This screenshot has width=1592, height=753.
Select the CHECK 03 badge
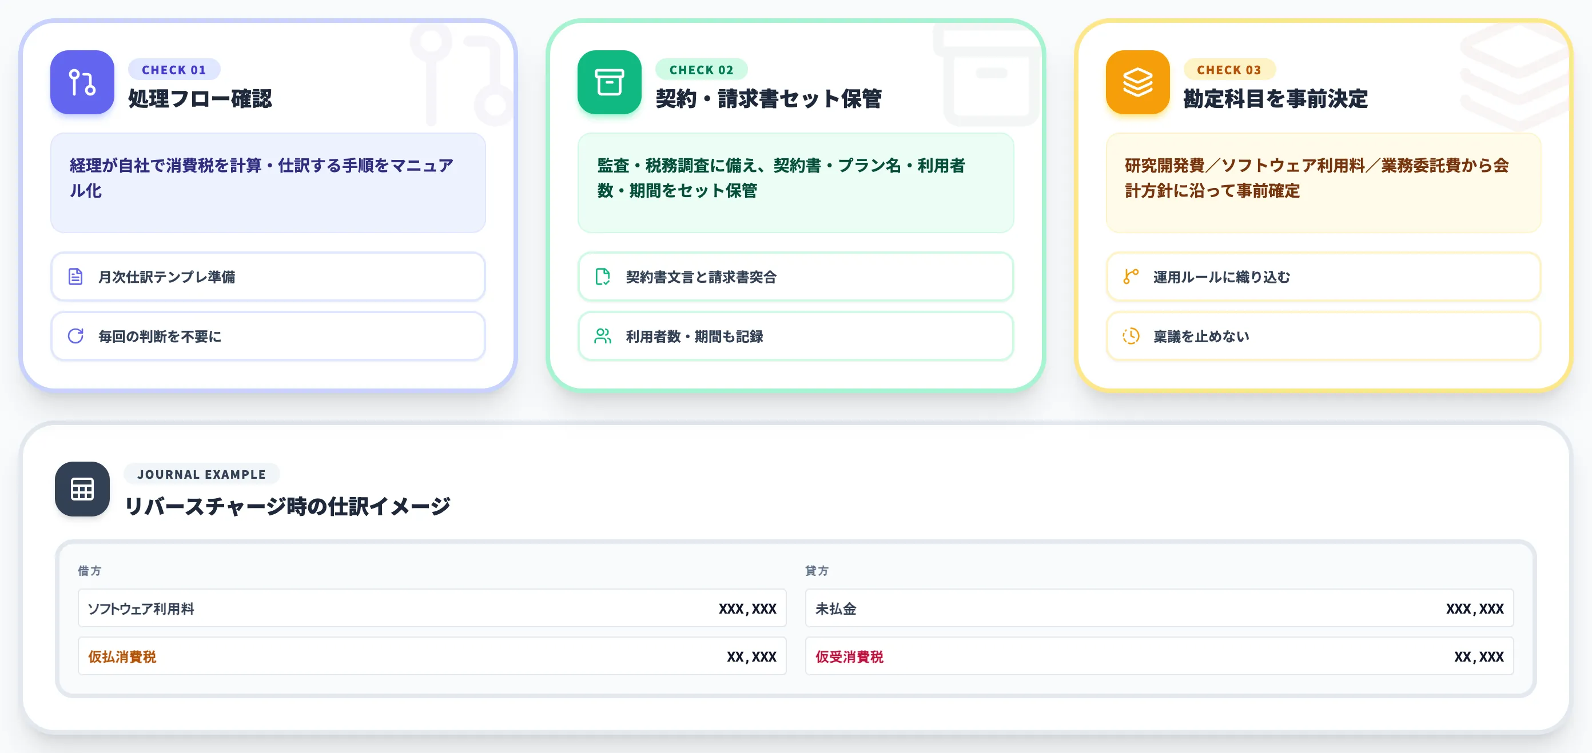coord(1229,70)
